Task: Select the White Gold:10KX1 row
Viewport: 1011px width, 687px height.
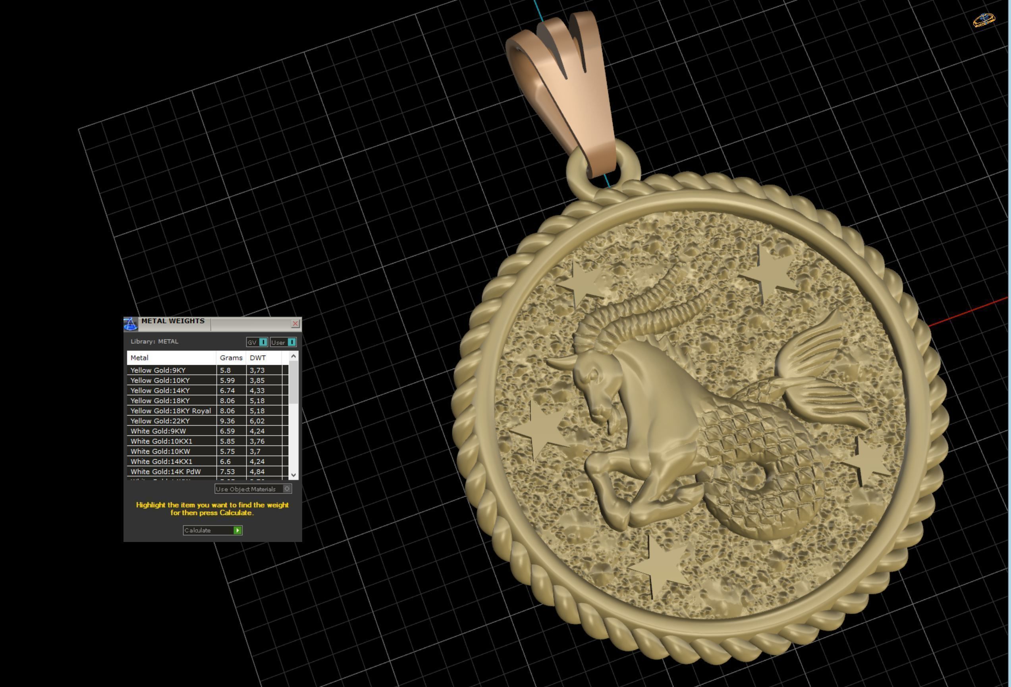Action: tap(208, 441)
